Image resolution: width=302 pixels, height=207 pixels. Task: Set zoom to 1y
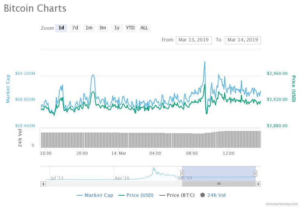pyautogui.click(x=117, y=28)
